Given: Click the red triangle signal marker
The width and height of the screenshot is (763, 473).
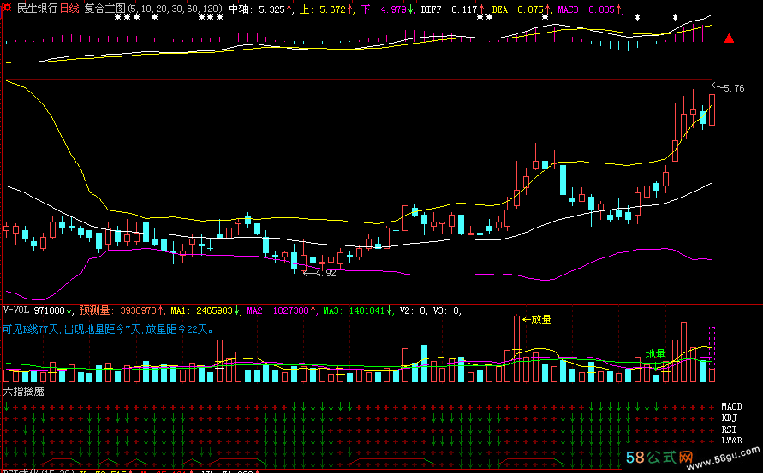Looking at the screenshot, I should point(729,38).
